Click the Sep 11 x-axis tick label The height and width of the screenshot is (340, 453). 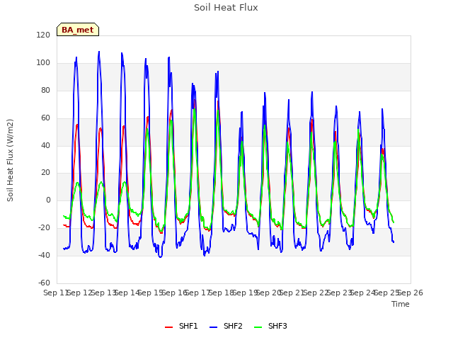pos(56,293)
